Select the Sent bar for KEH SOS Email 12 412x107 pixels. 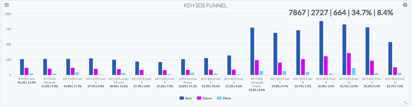pyautogui.click(x=390, y=59)
